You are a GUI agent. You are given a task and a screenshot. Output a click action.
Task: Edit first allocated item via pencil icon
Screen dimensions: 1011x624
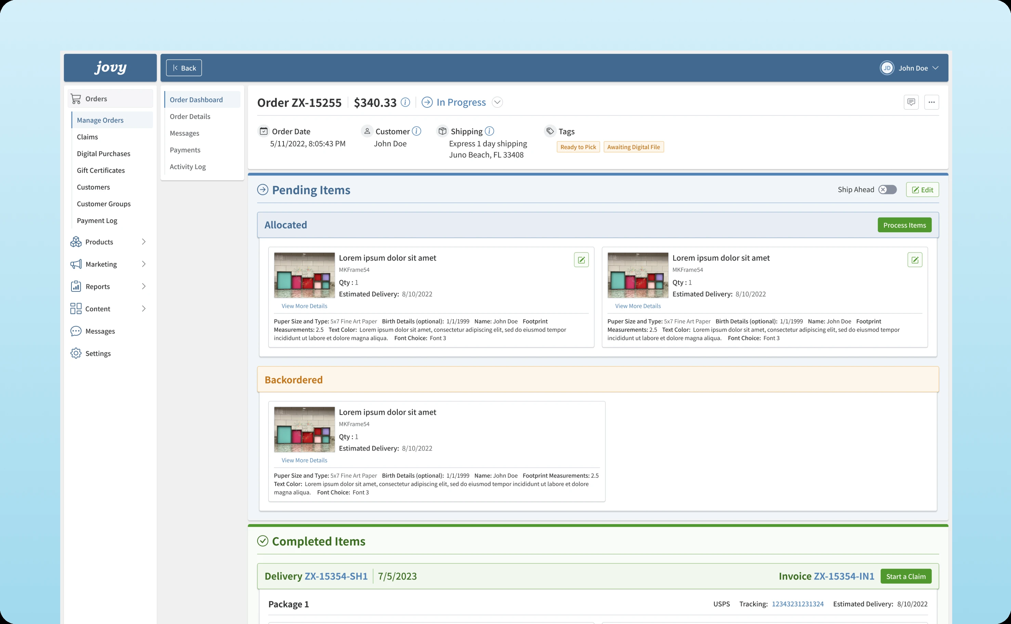point(581,260)
